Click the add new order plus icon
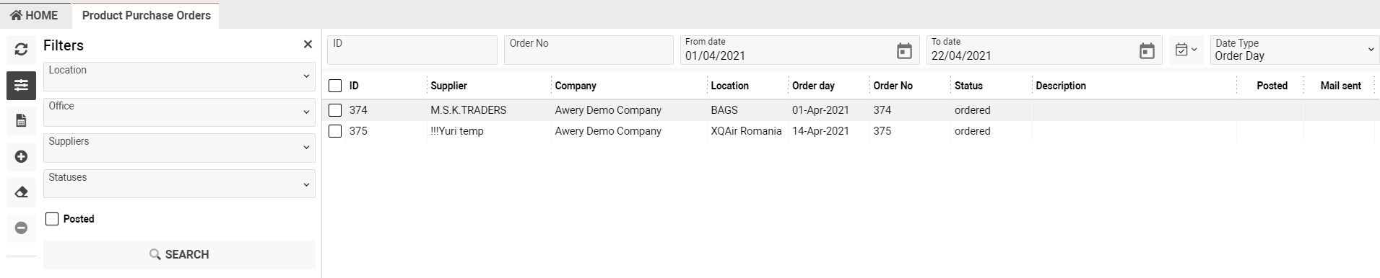Image resolution: width=1380 pixels, height=278 pixels. point(21,156)
